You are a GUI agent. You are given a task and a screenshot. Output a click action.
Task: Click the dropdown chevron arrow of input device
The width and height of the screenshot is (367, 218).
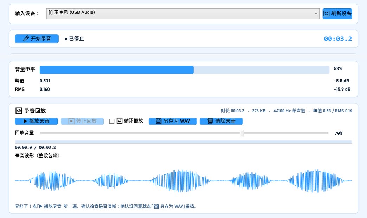[x=316, y=14]
